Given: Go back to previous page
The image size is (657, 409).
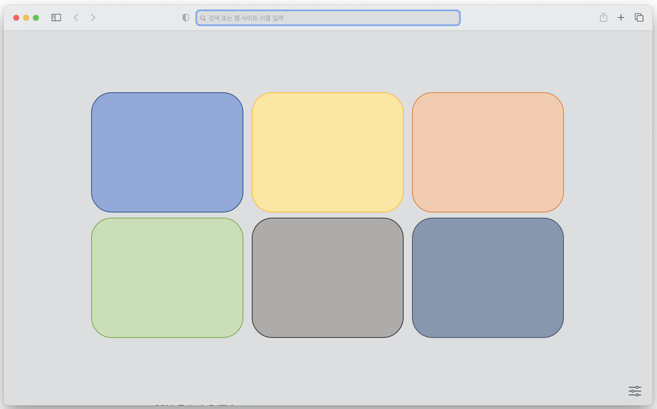Looking at the screenshot, I should coord(76,18).
